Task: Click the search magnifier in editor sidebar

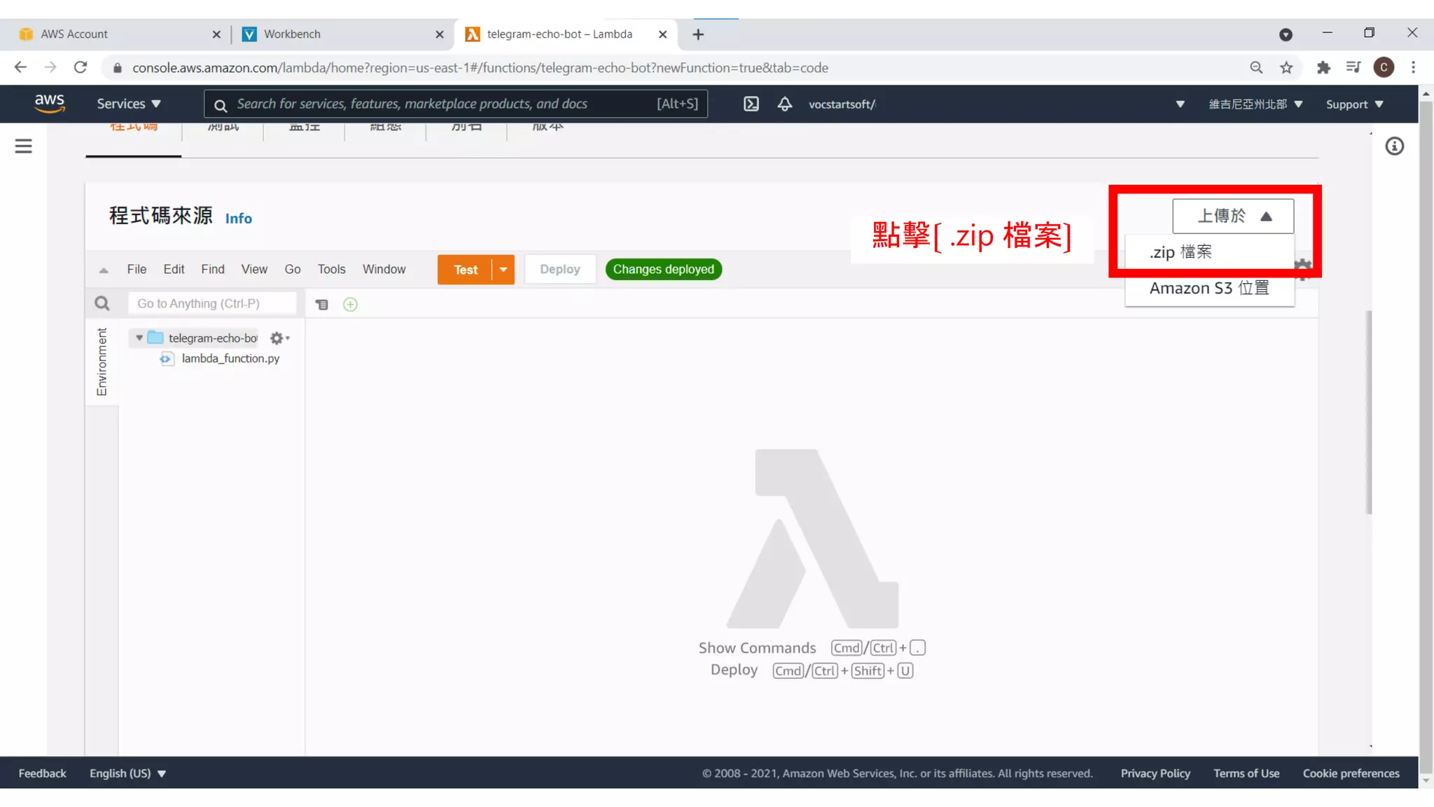Action: click(102, 303)
